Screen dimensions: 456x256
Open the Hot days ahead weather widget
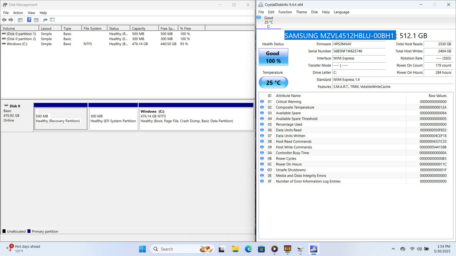click(x=24, y=249)
